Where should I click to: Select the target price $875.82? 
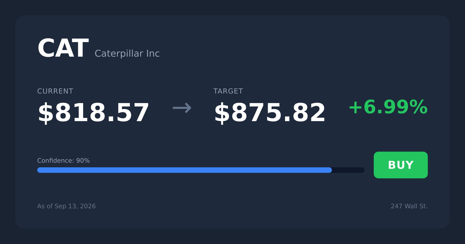click(270, 113)
